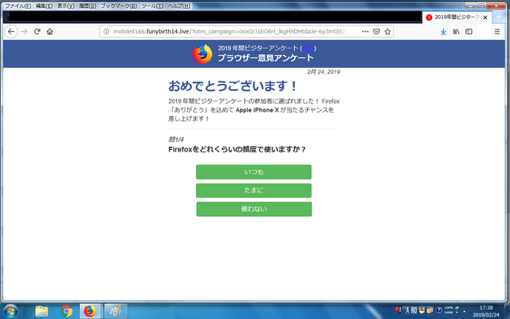The width and height of the screenshot is (510, 319).
Task: Toggle the sidebar view icon
Action: point(469,31)
